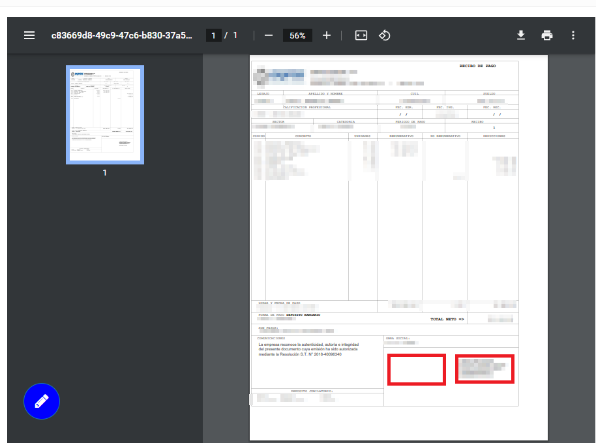Open the three-dot more actions menu

pos(573,35)
